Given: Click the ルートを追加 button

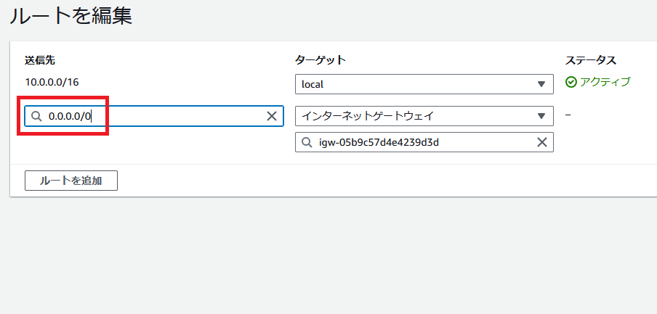Looking at the screenshot, I should tap(71, 181).
